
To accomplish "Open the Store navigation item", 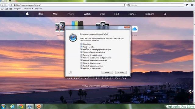I will point(41,14).
